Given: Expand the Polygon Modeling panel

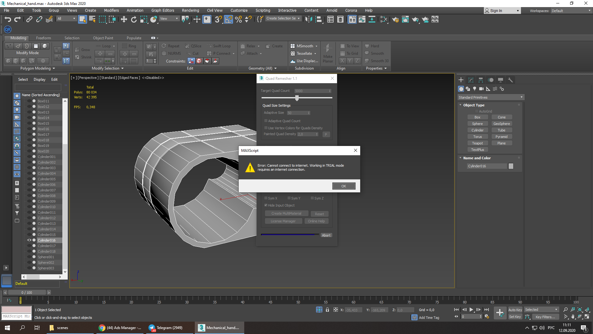Looking at the screenshot, I should click(37, 68).
